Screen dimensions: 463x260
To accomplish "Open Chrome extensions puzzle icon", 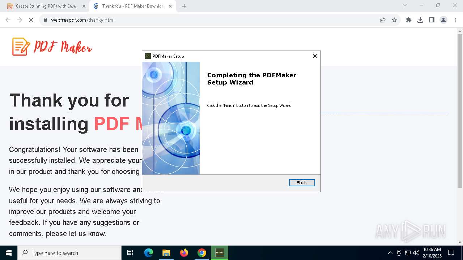I will pos(409,20).
